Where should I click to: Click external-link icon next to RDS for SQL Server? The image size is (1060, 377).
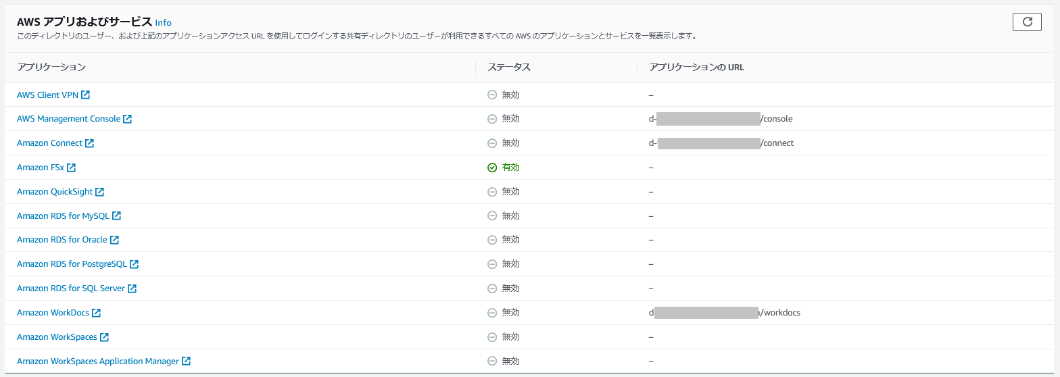(x=132, y=288)
